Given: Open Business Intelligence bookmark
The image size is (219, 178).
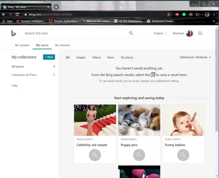Looking at the screenshot, I should (x=31, y=21).
